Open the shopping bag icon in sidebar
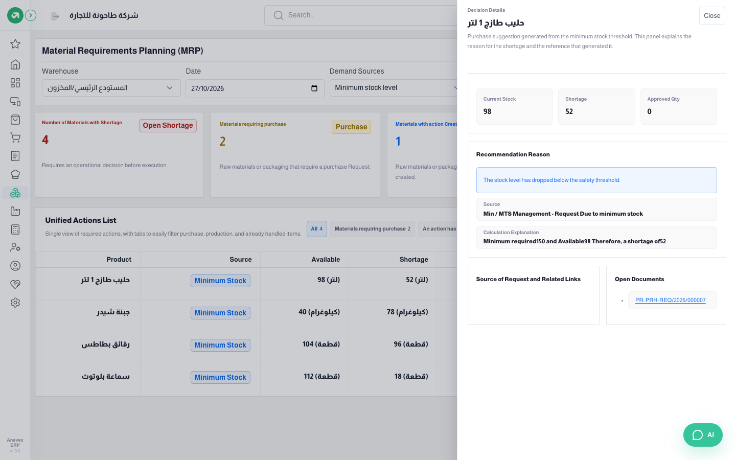 [15, 120]
